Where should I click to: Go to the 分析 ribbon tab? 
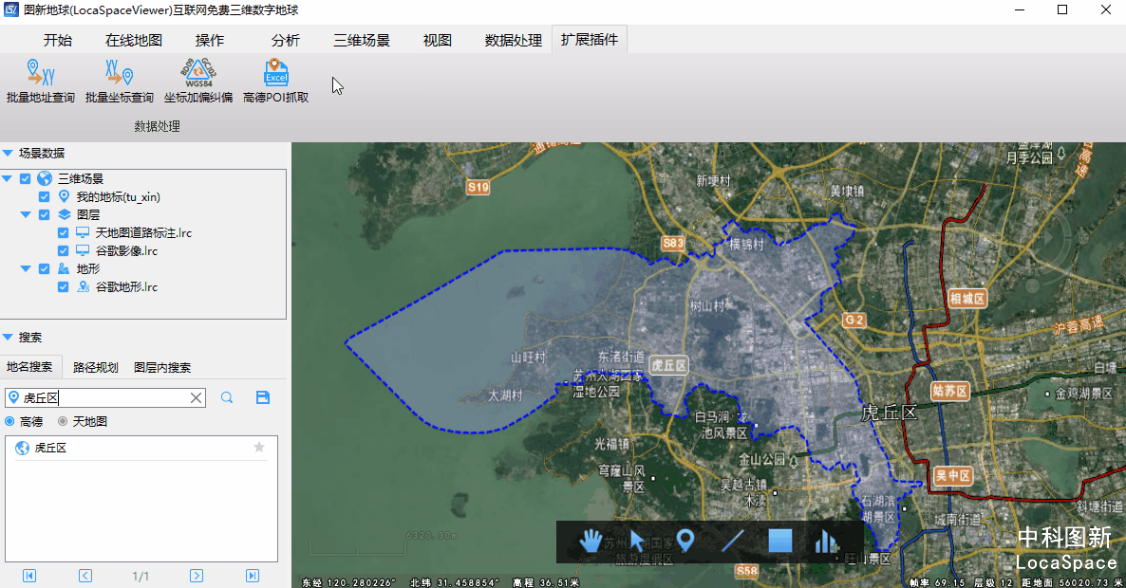click(x=286, y=40)
